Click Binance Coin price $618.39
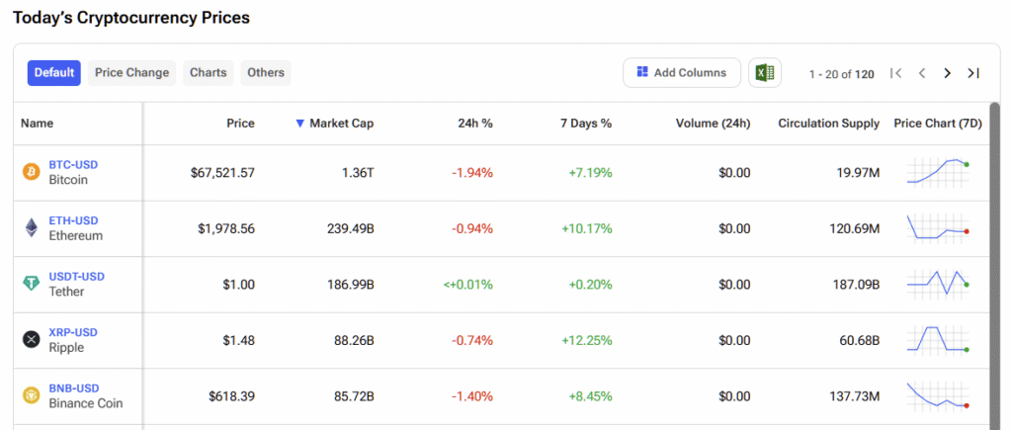This screenshot has height=430, width=1012. tap(231, 395)
